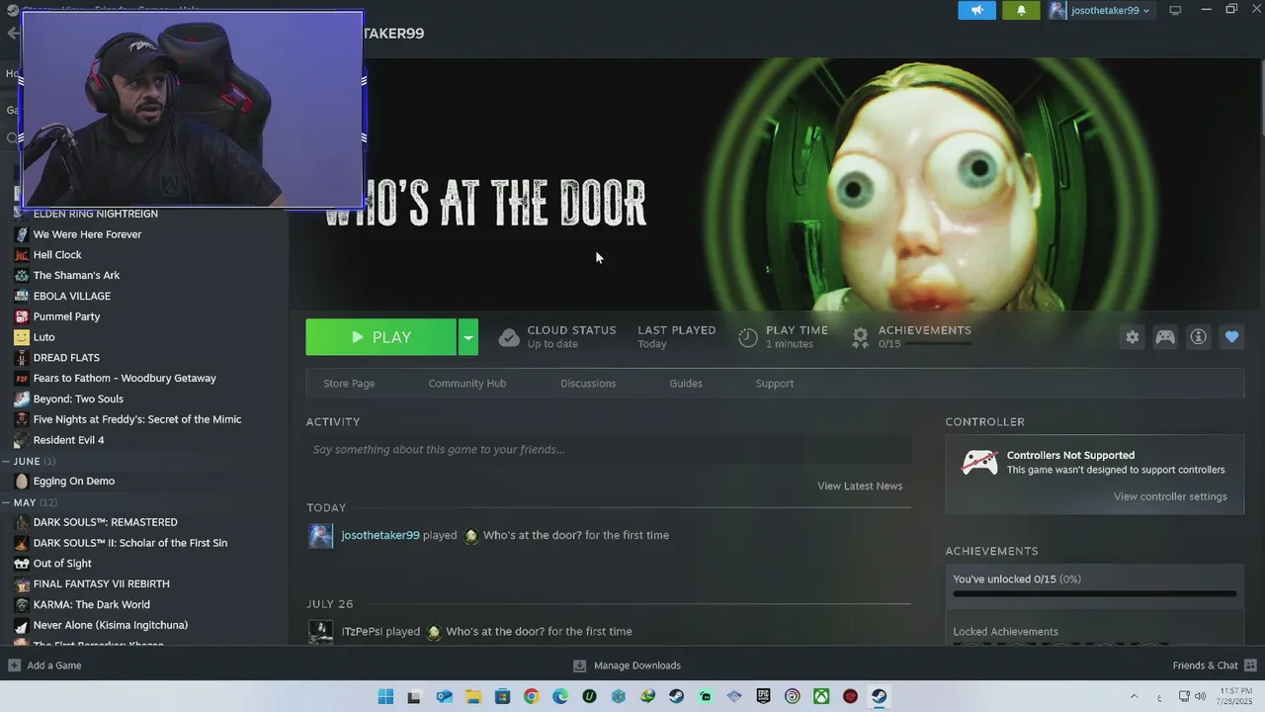The height and width of the screenshot is (712, 1265).
Task: Click the volume icon in the system tray
Action: click(x=1200, y=696)
